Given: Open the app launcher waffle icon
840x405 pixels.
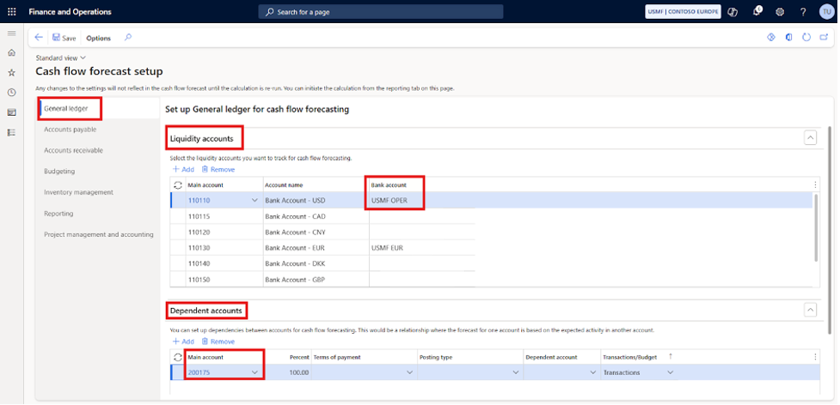Looking at the screenshot, I should [x=11, y=12].
